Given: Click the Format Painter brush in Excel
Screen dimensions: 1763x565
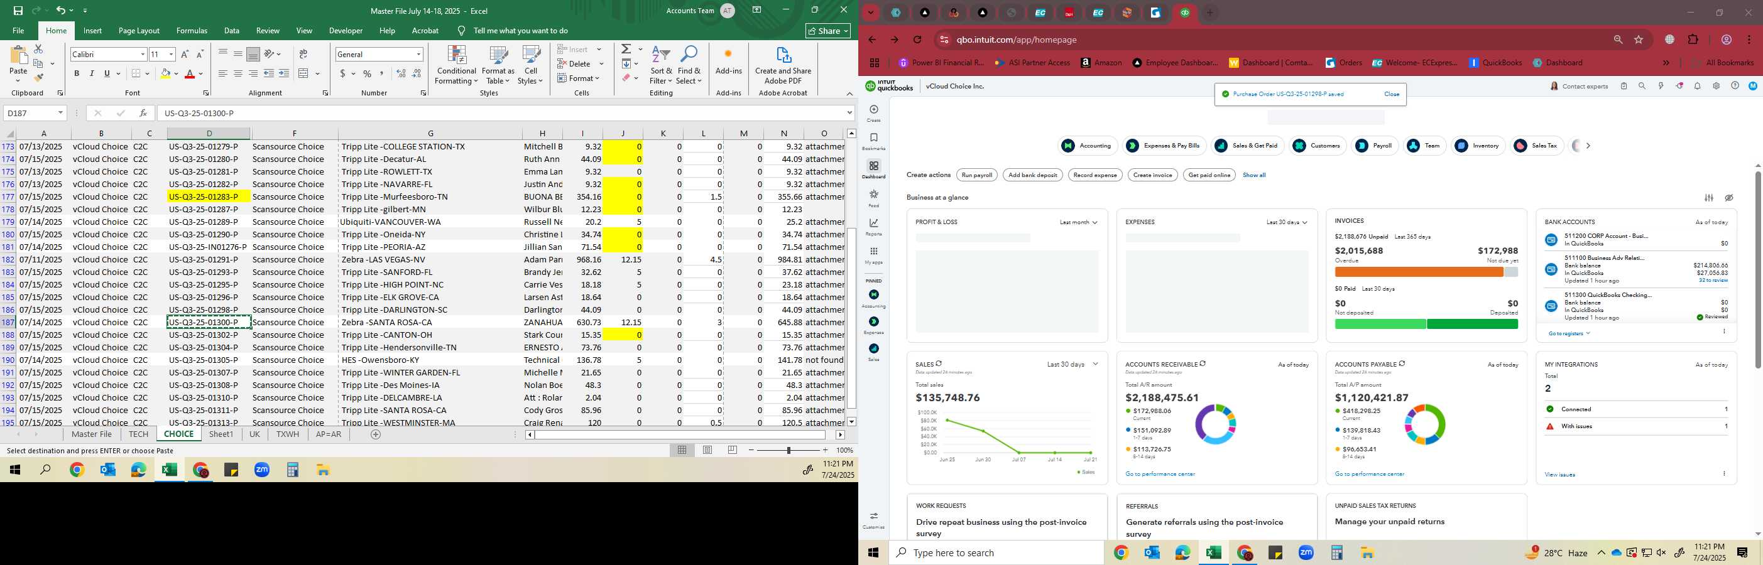Looking at the screenshot, I should (38, 77).
